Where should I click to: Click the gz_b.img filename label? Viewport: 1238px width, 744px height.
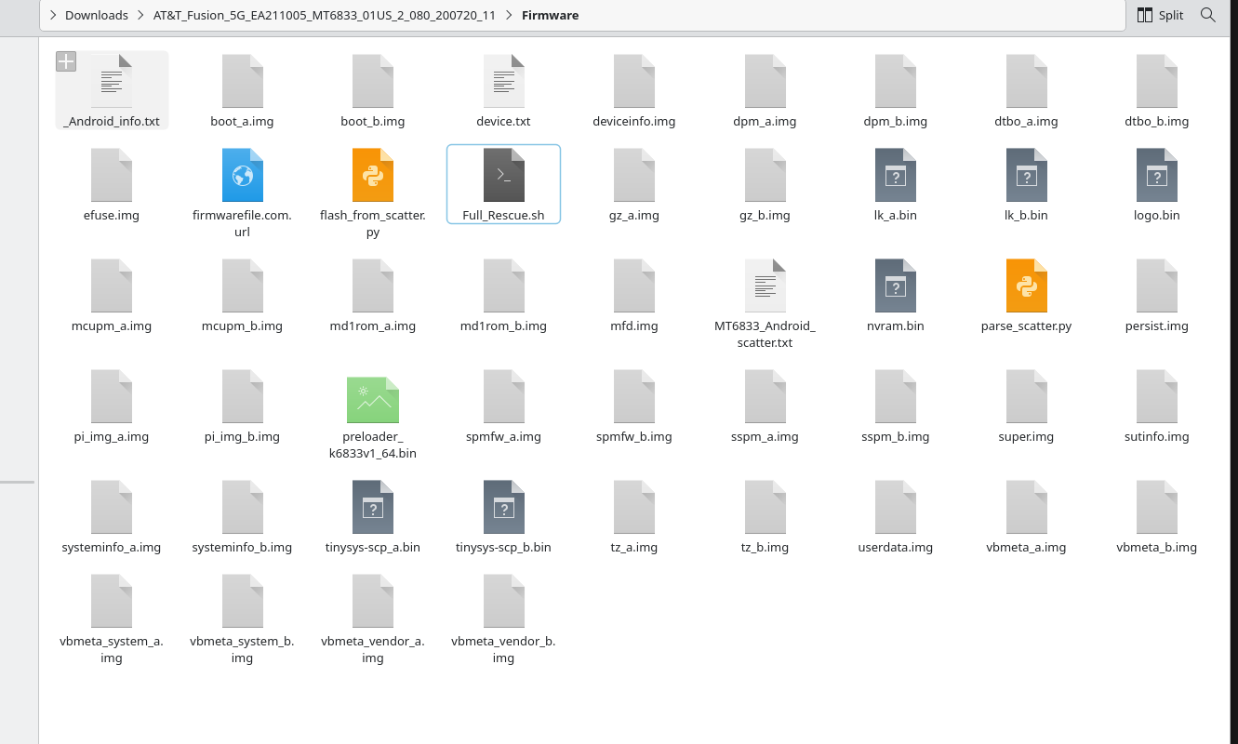point(765,215)
